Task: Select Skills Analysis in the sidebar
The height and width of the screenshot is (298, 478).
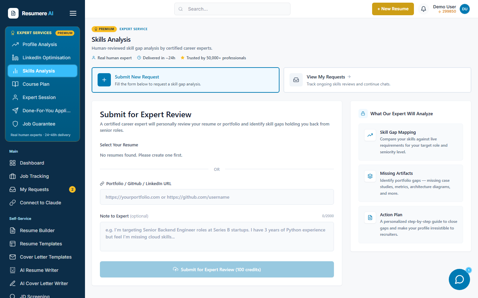Action: (x=42, y=71)
